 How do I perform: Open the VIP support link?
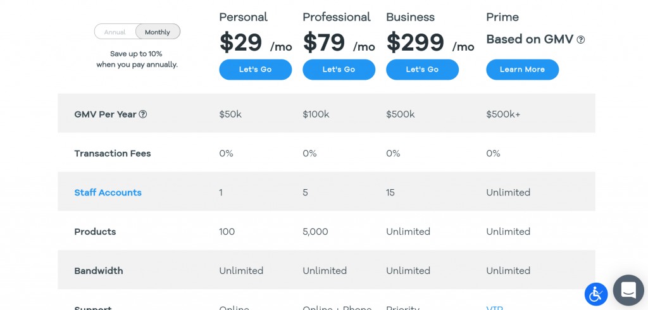[495, 308]
